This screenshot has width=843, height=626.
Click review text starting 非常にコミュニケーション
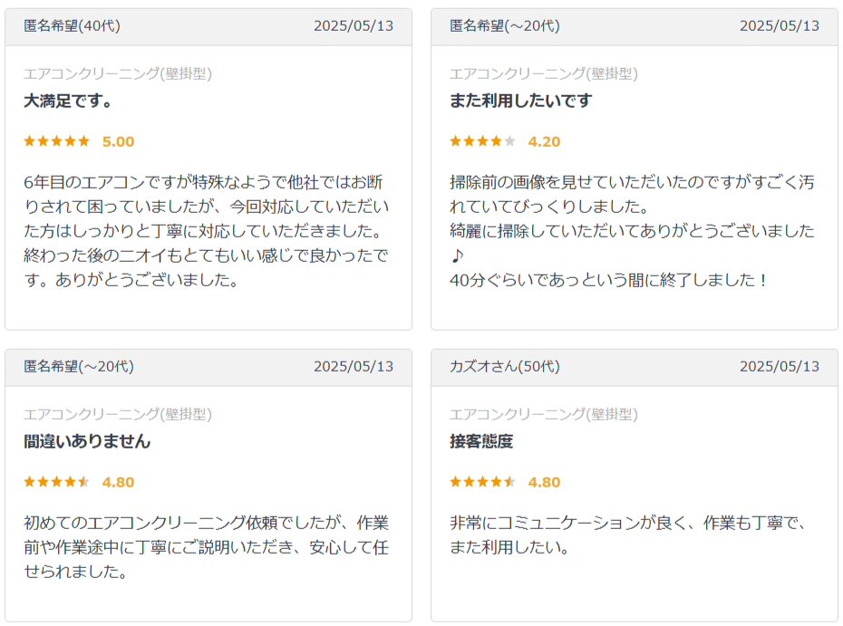628,535
